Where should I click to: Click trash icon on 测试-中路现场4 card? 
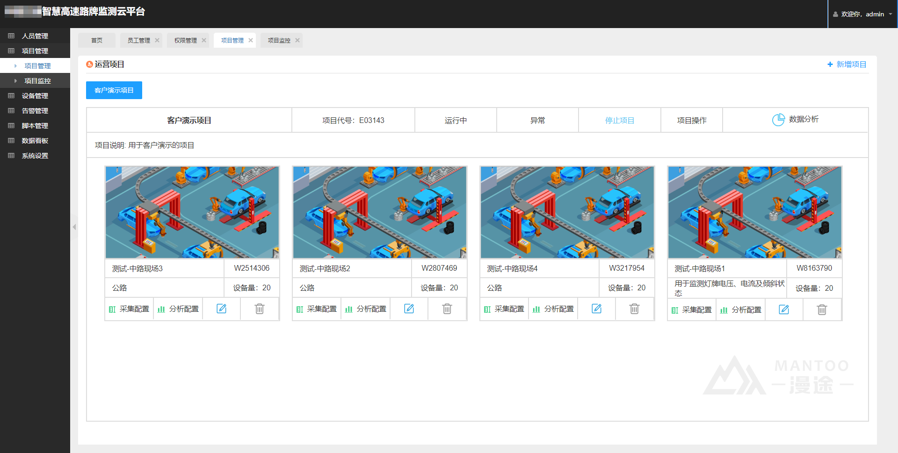634,309
